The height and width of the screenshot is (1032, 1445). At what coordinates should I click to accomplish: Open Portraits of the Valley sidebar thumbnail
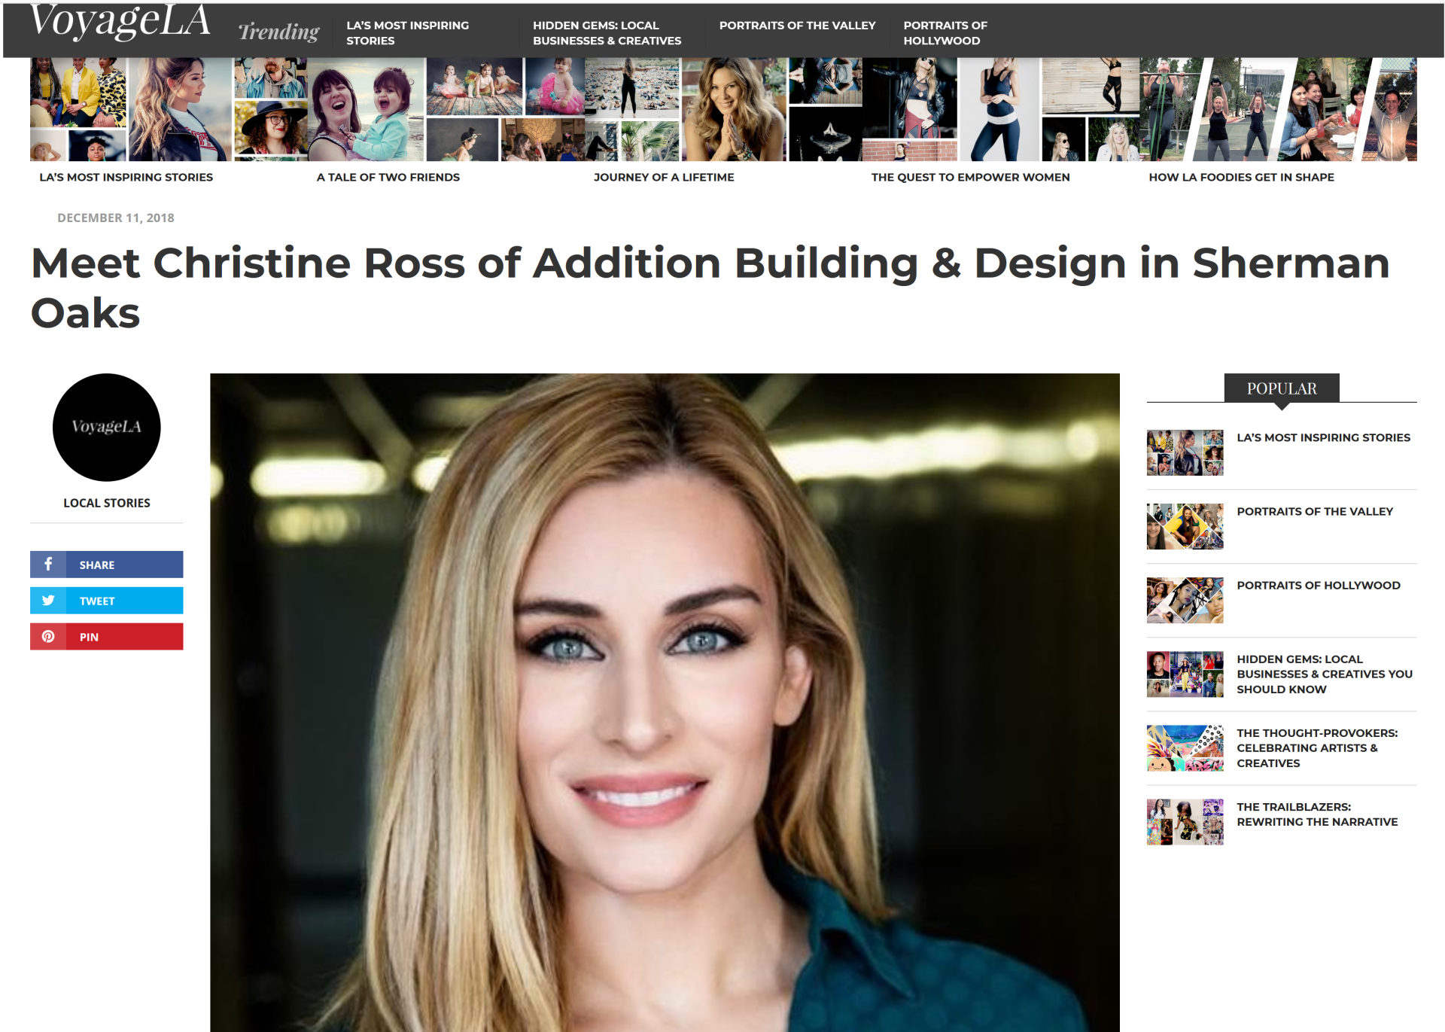click(1185, 526)
